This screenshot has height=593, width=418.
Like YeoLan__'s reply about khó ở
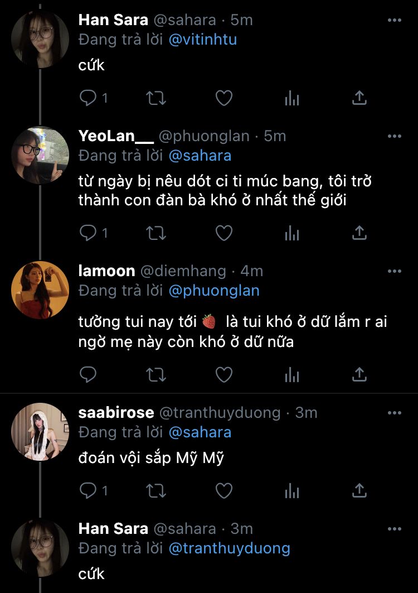click(x=223, y=233)
